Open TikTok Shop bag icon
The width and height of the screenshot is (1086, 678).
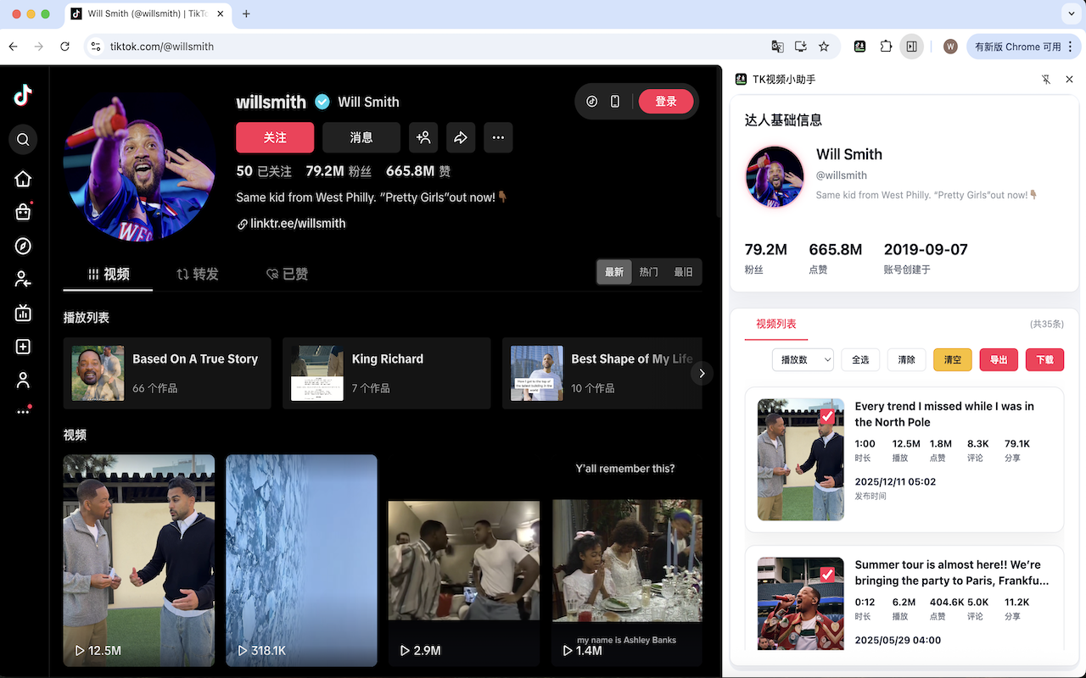point(23,212)
